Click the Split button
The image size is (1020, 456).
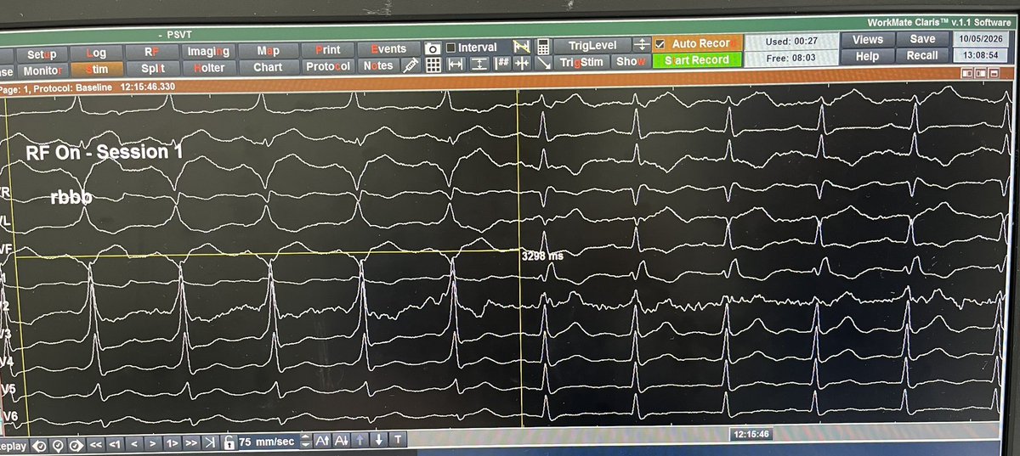click(153, 69)
